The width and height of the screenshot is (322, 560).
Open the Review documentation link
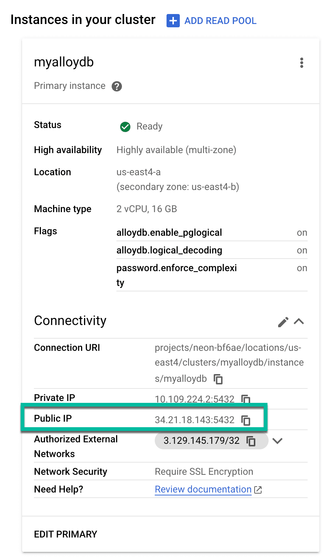203,489
